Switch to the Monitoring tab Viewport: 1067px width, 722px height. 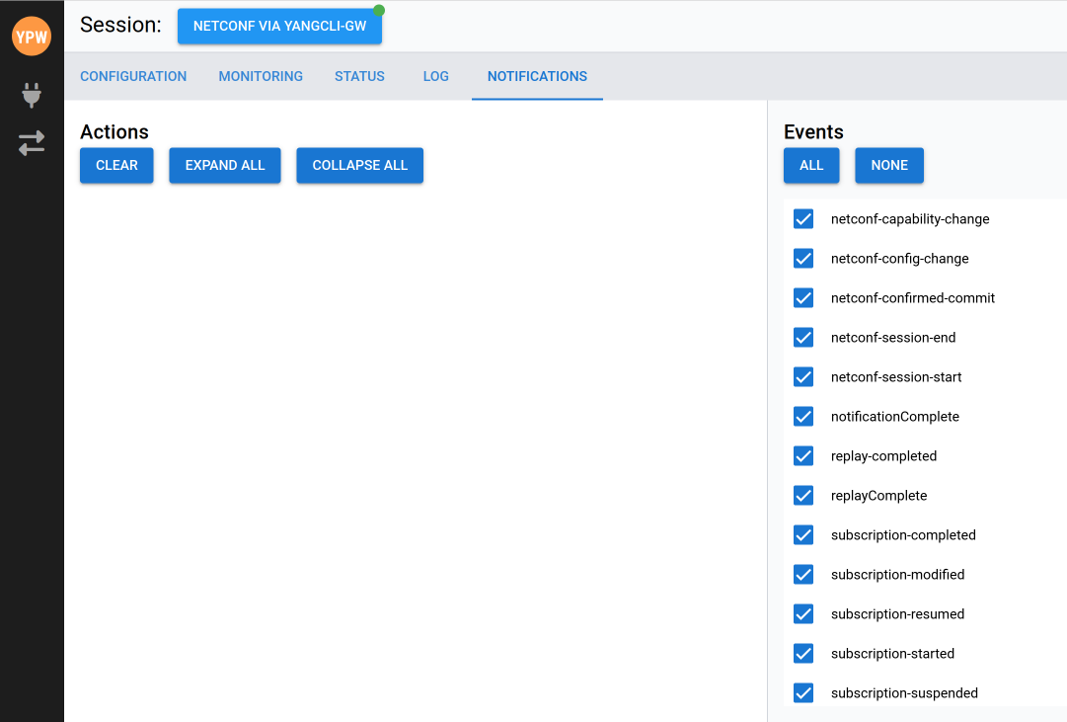tap(261, 76)
